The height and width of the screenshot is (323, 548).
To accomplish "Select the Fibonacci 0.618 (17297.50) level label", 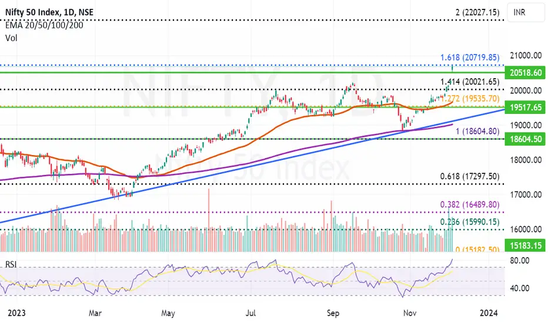I will pyautogui.click(x=470, y=176).
